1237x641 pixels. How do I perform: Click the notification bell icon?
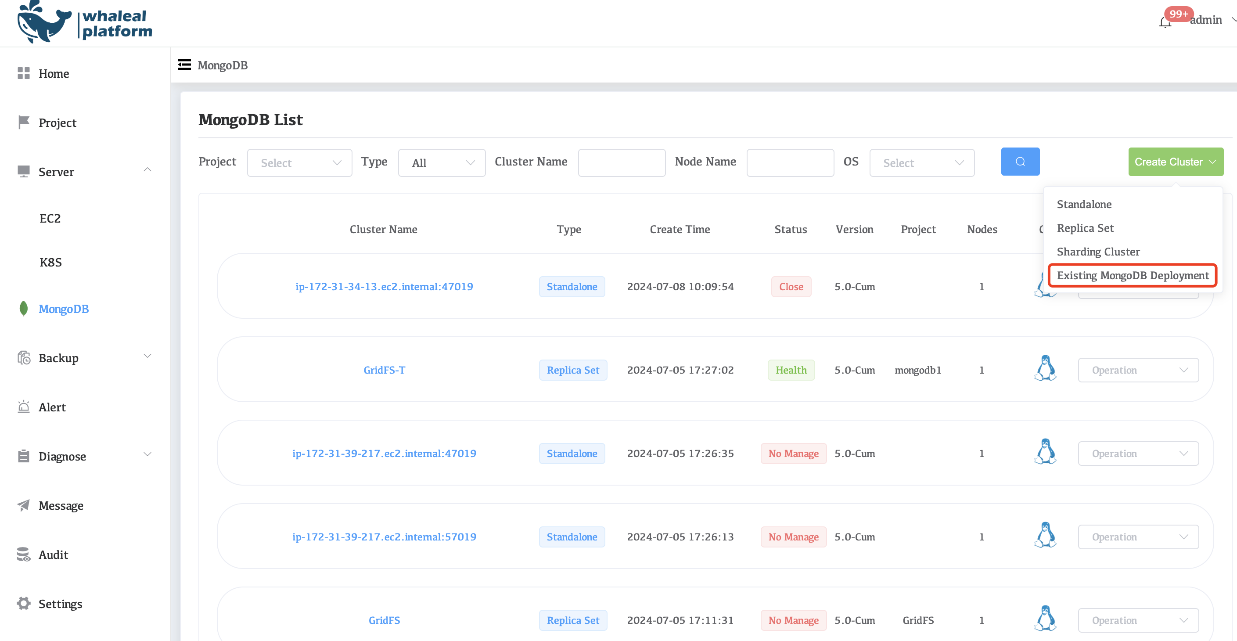click(1165, 22)
